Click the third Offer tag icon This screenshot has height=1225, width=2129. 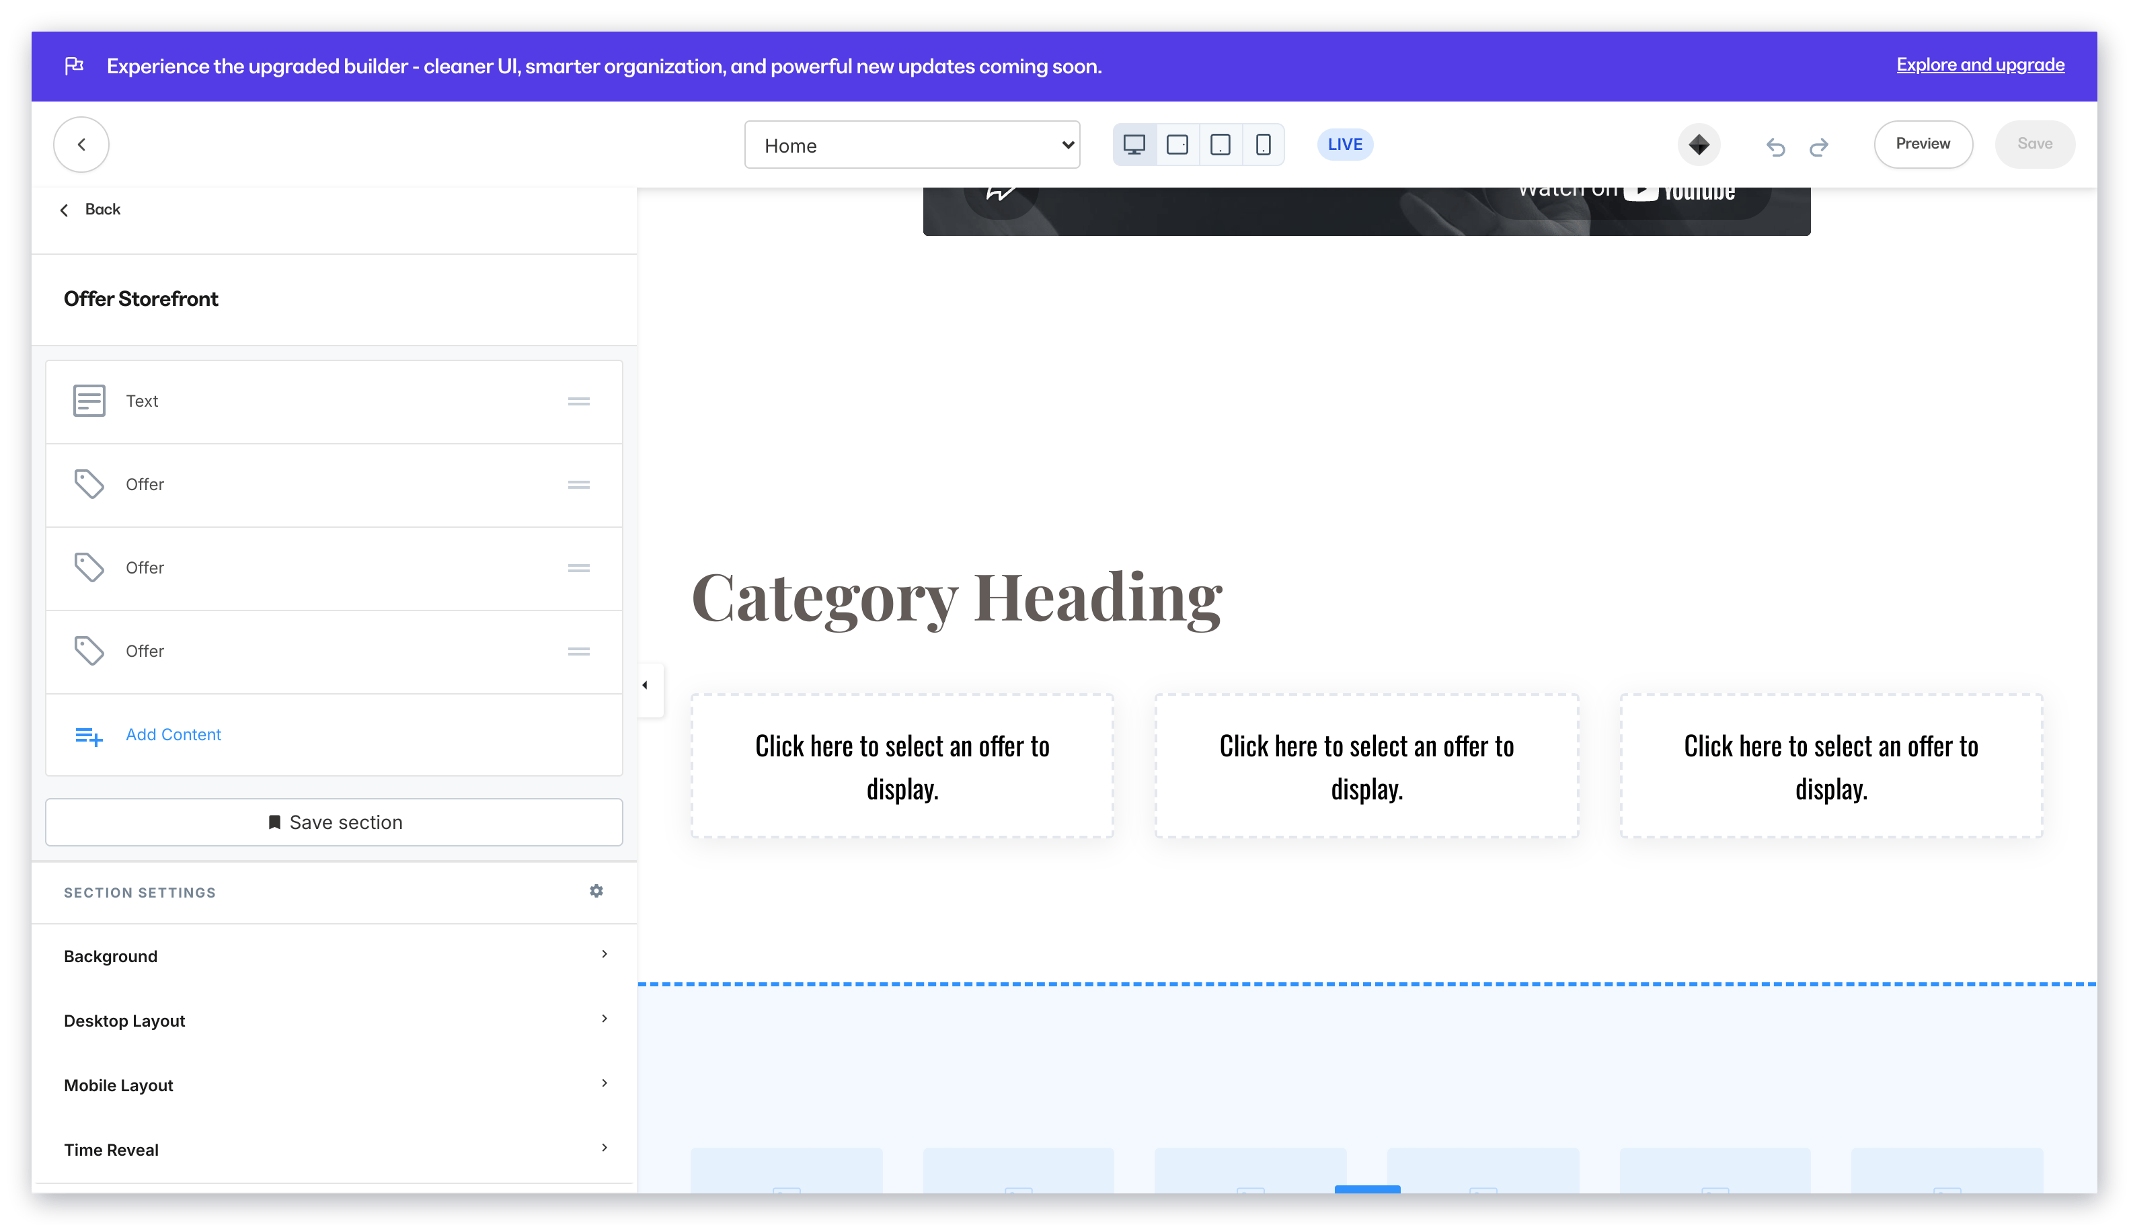(x=89, y=650)
